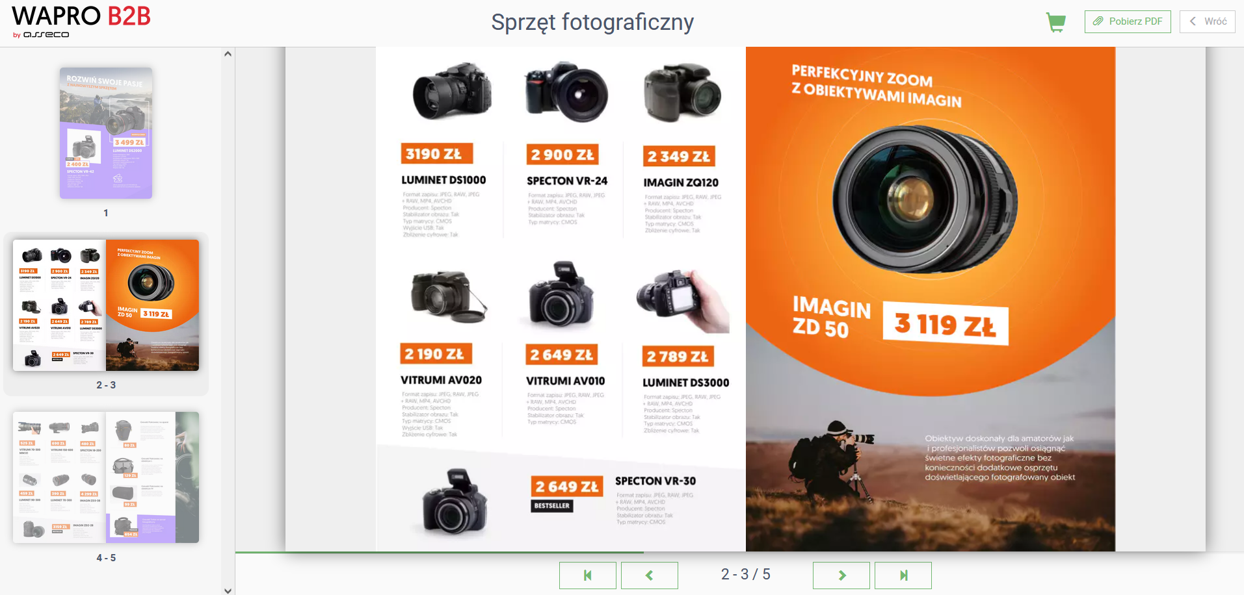Image resolution: width=1244 pixels, height=595 pixels.
Task: Go to the previous catalog page
Action: [650, 575]
